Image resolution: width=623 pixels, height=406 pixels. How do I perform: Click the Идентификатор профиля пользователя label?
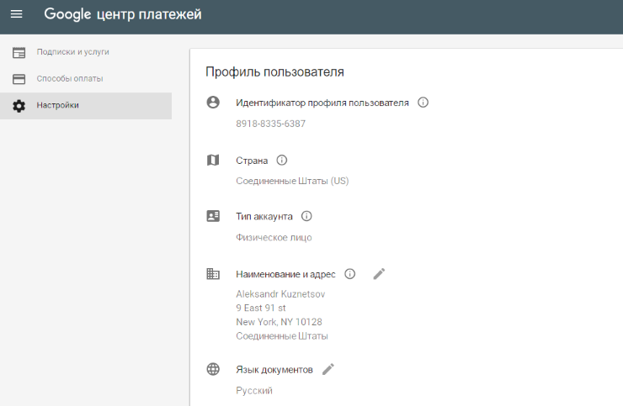(x=322, y=103)
